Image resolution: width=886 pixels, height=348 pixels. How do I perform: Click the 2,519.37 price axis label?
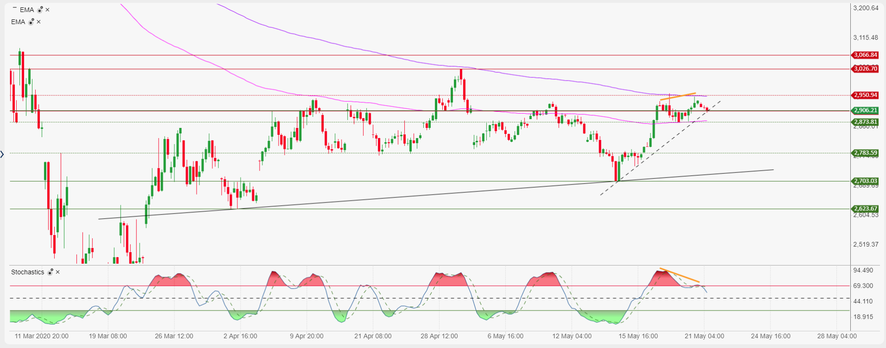[866, 244]
